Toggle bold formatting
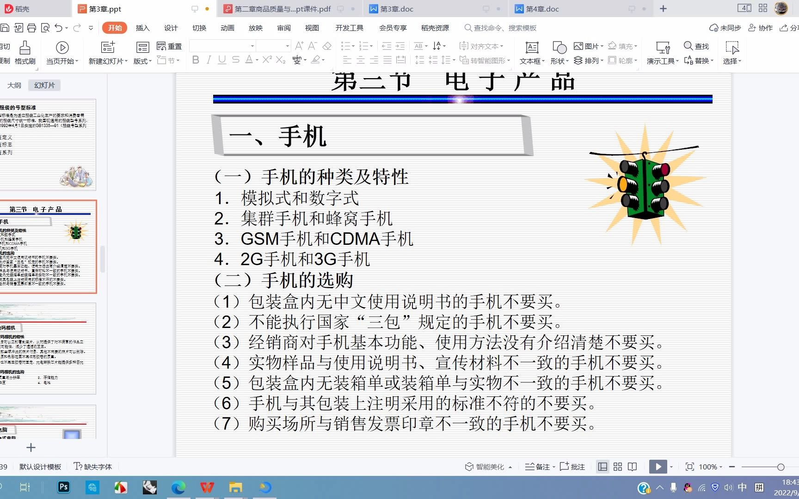The image size is (799, 499). pos(195,60)
